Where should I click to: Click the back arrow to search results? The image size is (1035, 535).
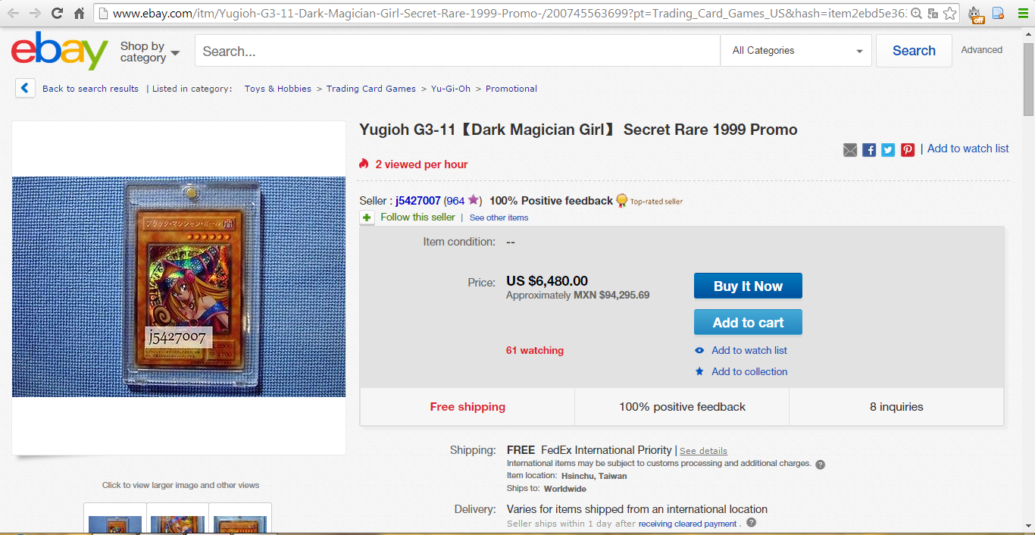click(x=25, y=89)
